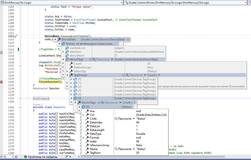Click the bookmark glyph at line 1217
251x160 pixels.
pyautogui.click(x=1, y=53)
